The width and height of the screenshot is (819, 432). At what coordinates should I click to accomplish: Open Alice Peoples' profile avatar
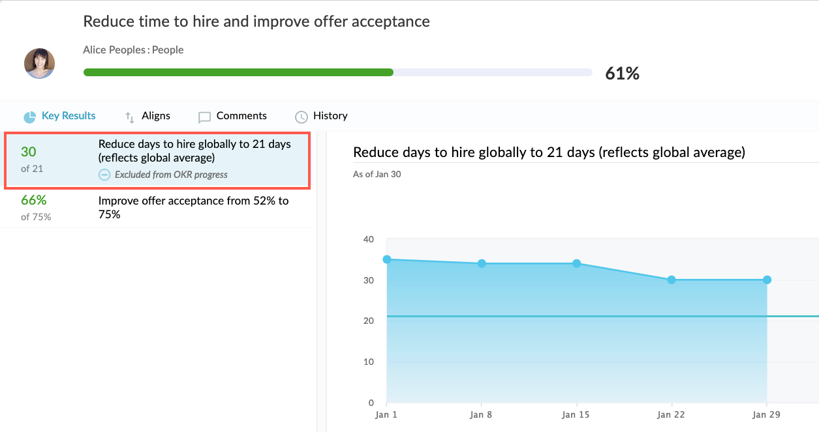click(x=39, y=63)
